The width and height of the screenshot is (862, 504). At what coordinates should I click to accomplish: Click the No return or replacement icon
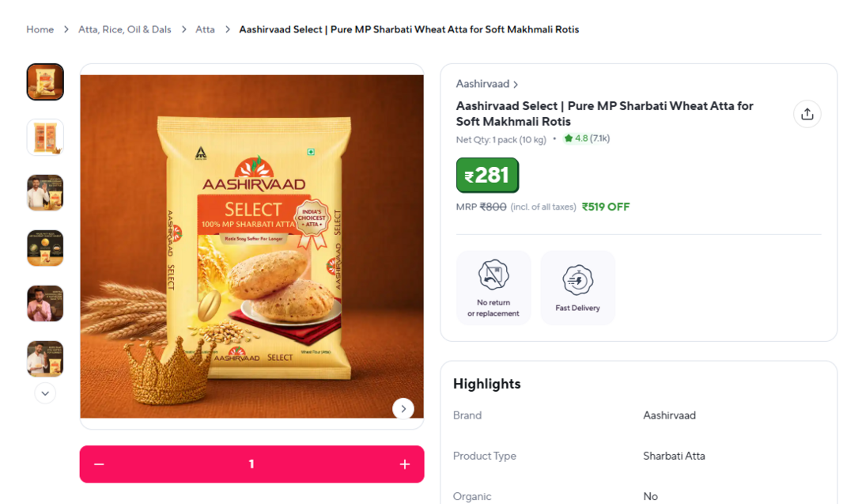point(493,275)
